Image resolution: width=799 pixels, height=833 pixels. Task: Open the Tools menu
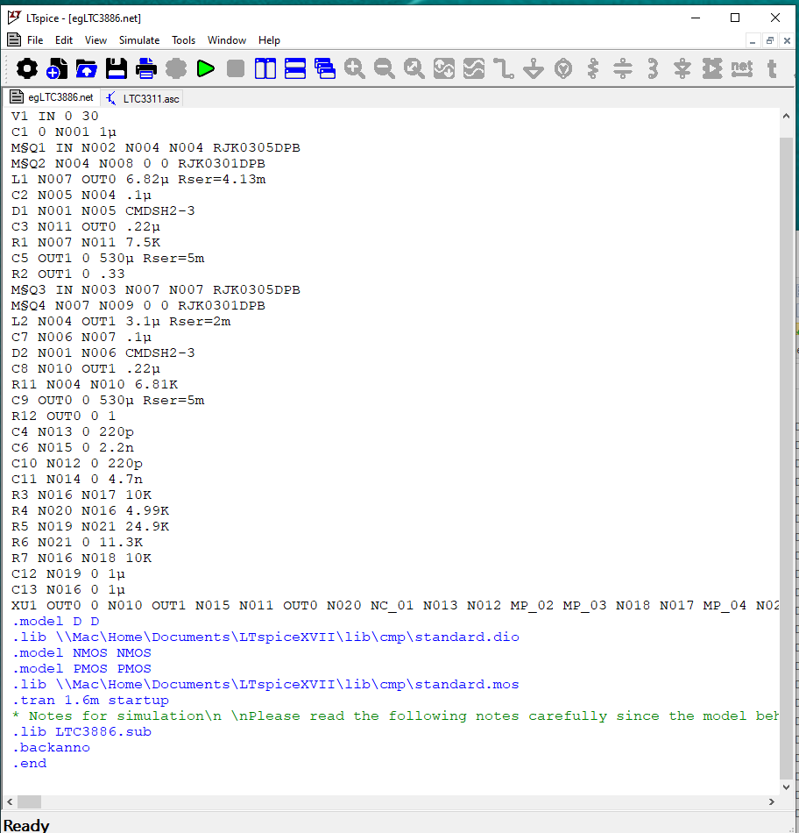point(183,40)
